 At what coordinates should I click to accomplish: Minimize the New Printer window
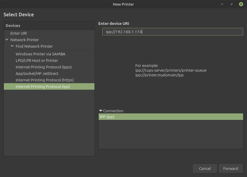[x=222, y=4]
